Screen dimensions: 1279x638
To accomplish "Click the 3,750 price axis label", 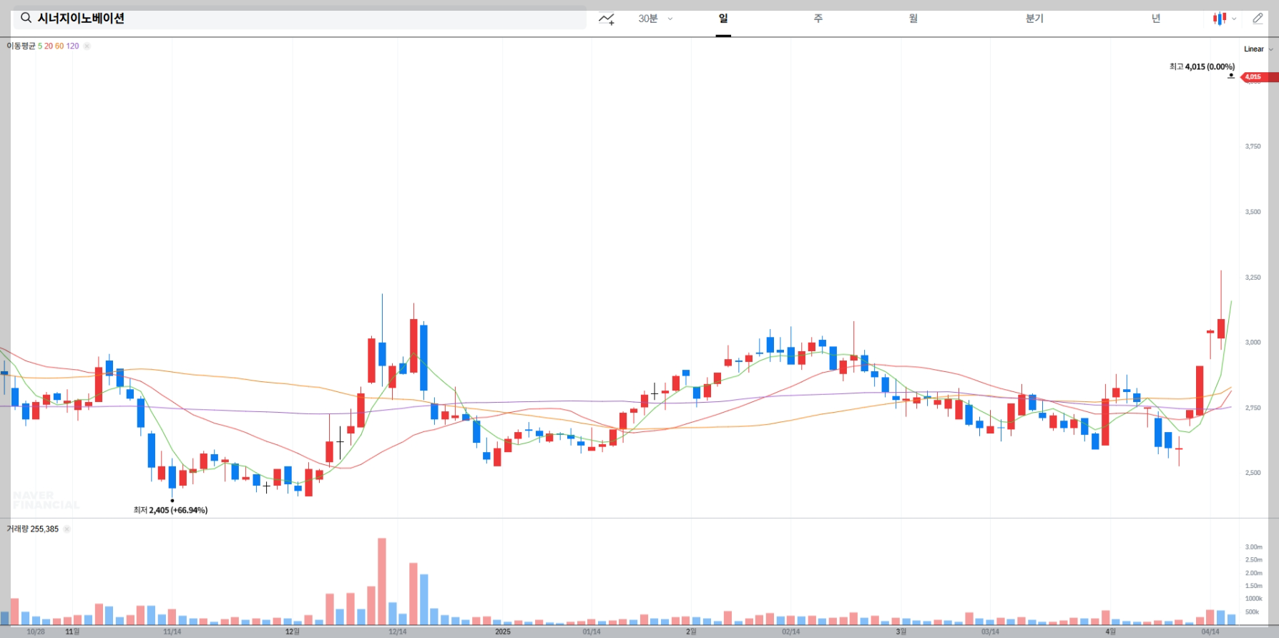I will (x=1253, y=147).
